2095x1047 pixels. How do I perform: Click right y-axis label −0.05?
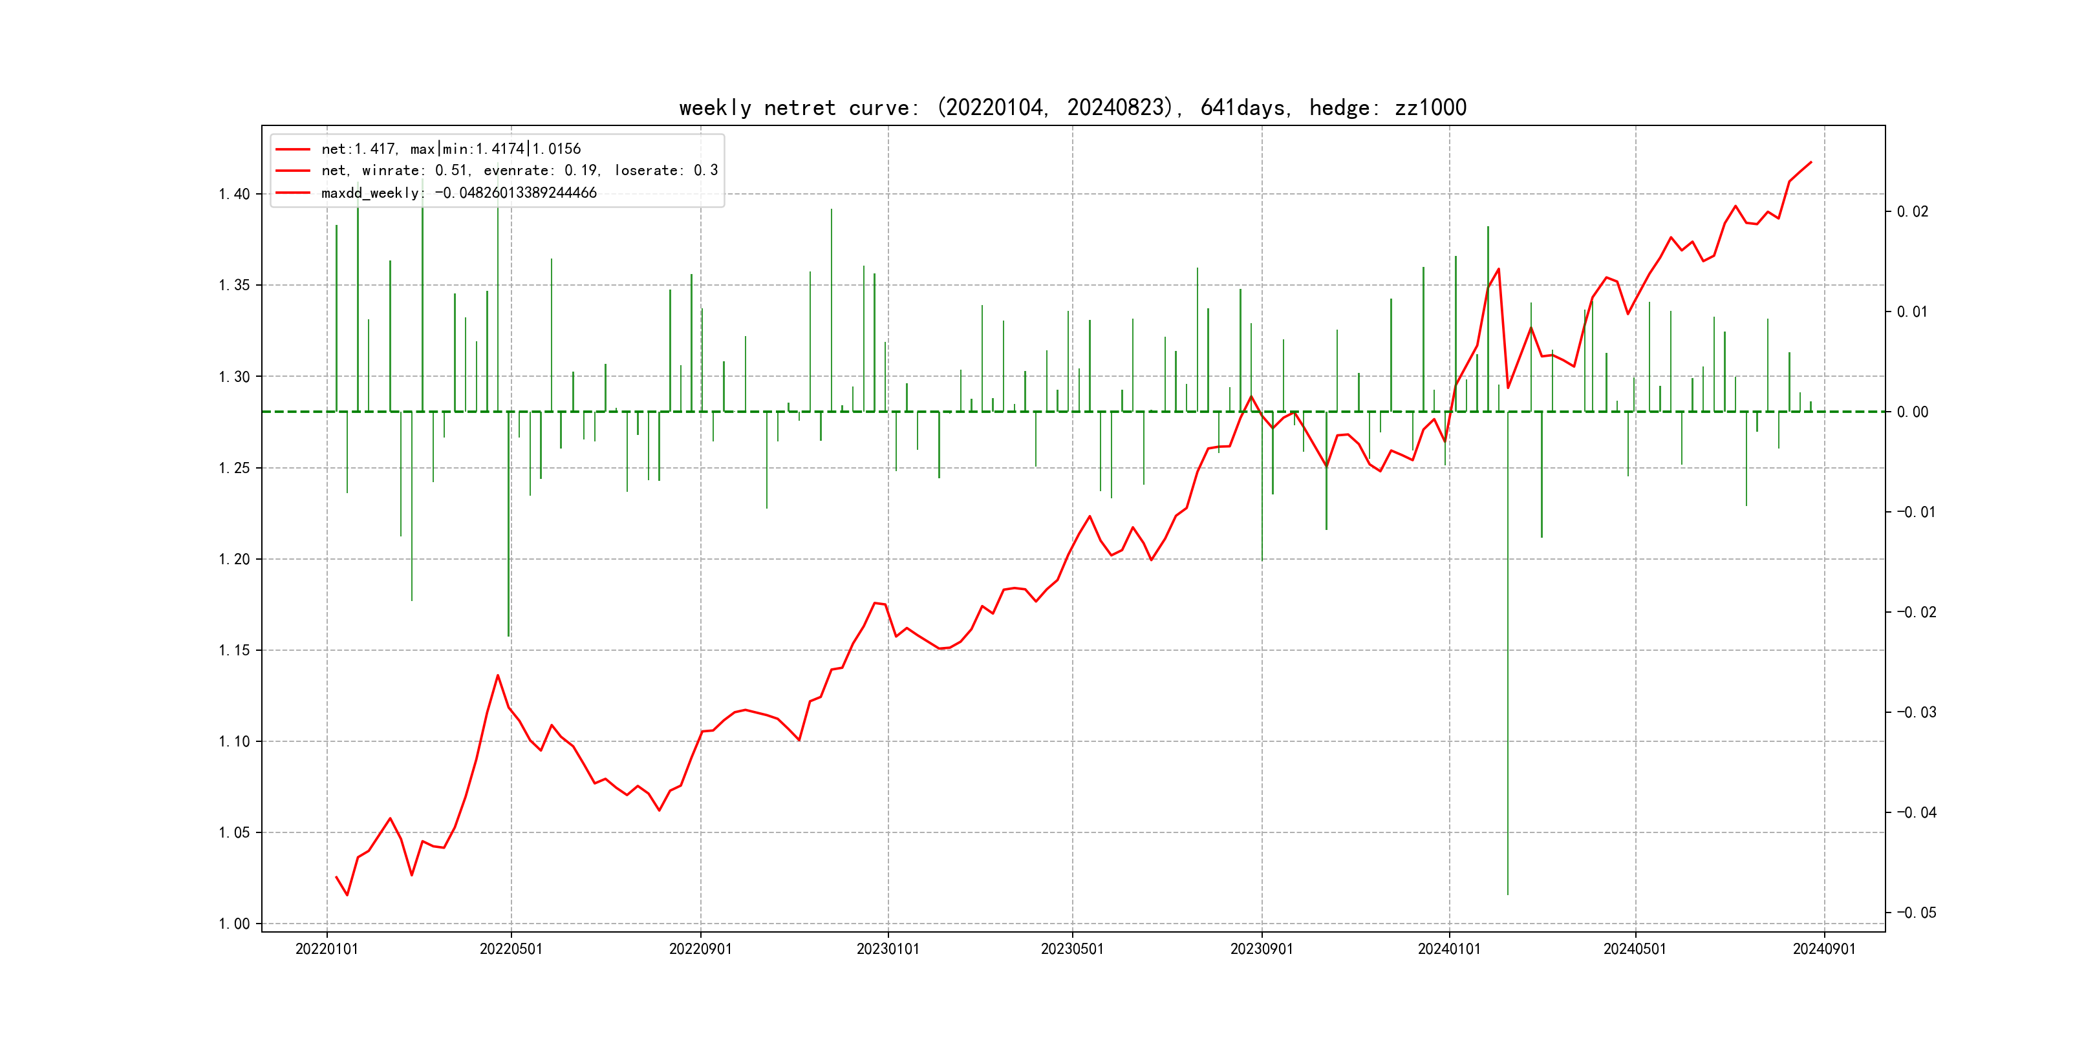1916,913
